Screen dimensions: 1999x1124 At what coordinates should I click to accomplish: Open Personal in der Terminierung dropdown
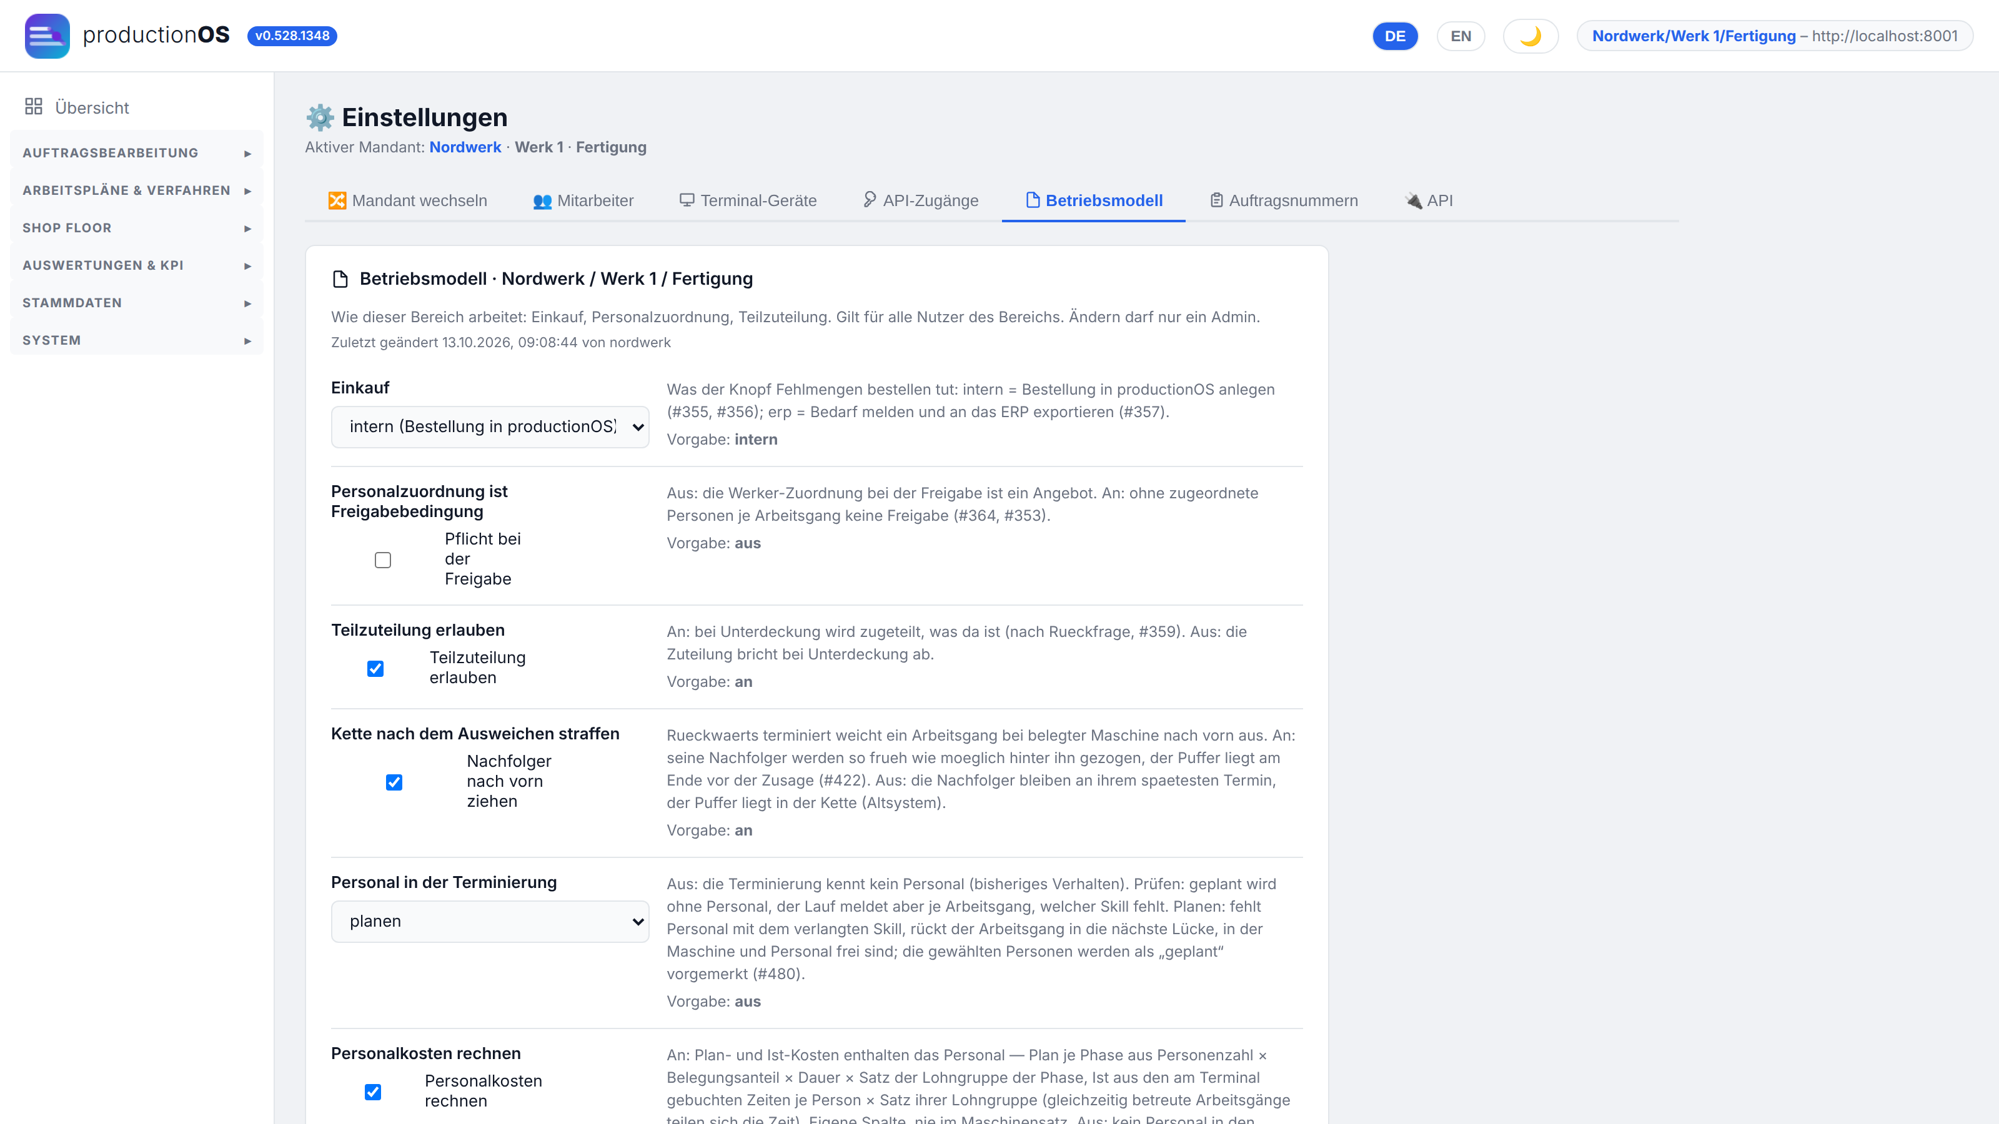click(490, 922)
